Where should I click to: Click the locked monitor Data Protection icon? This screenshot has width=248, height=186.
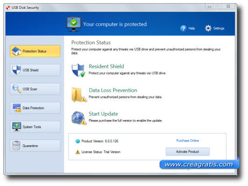pyautogui.click(x=17, y=108)
